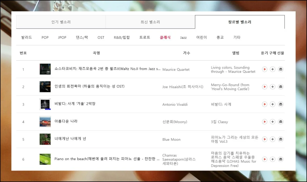Open the song title 비발디: 사계 '겨울' 2악장
This screenshot has height=182, width=307.
75,104
